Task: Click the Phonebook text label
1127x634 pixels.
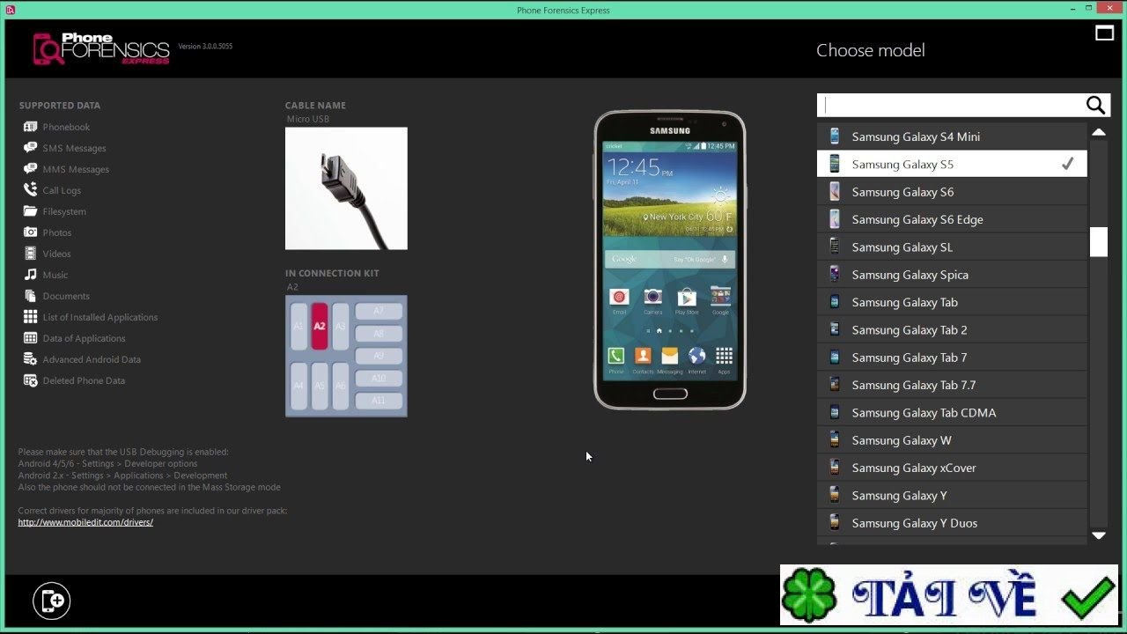Action: (66, 127)
